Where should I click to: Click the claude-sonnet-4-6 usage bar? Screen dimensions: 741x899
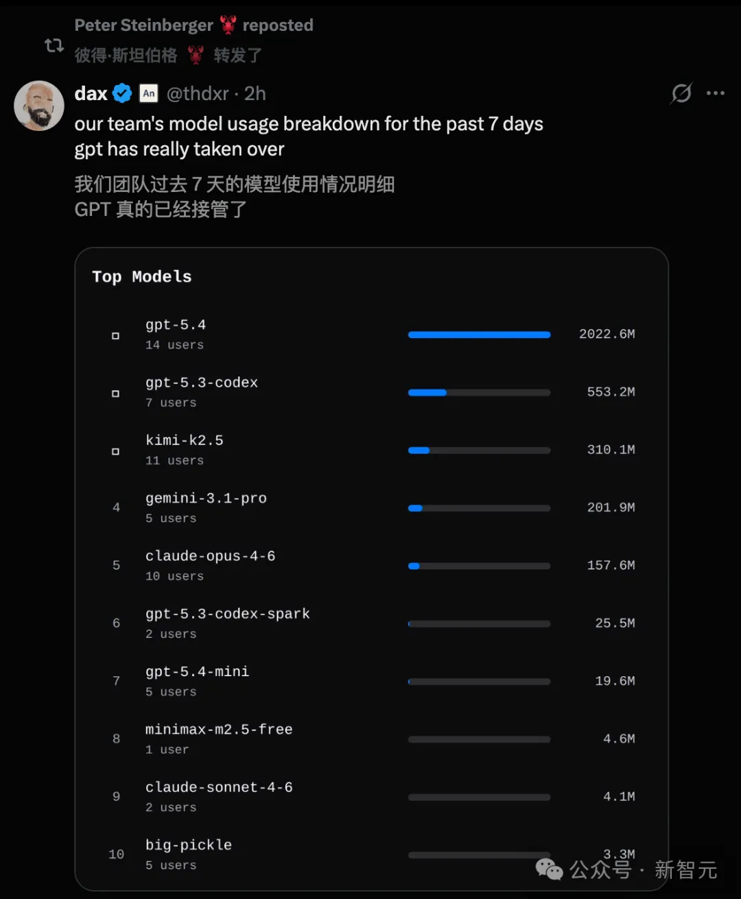coord(479,798)
